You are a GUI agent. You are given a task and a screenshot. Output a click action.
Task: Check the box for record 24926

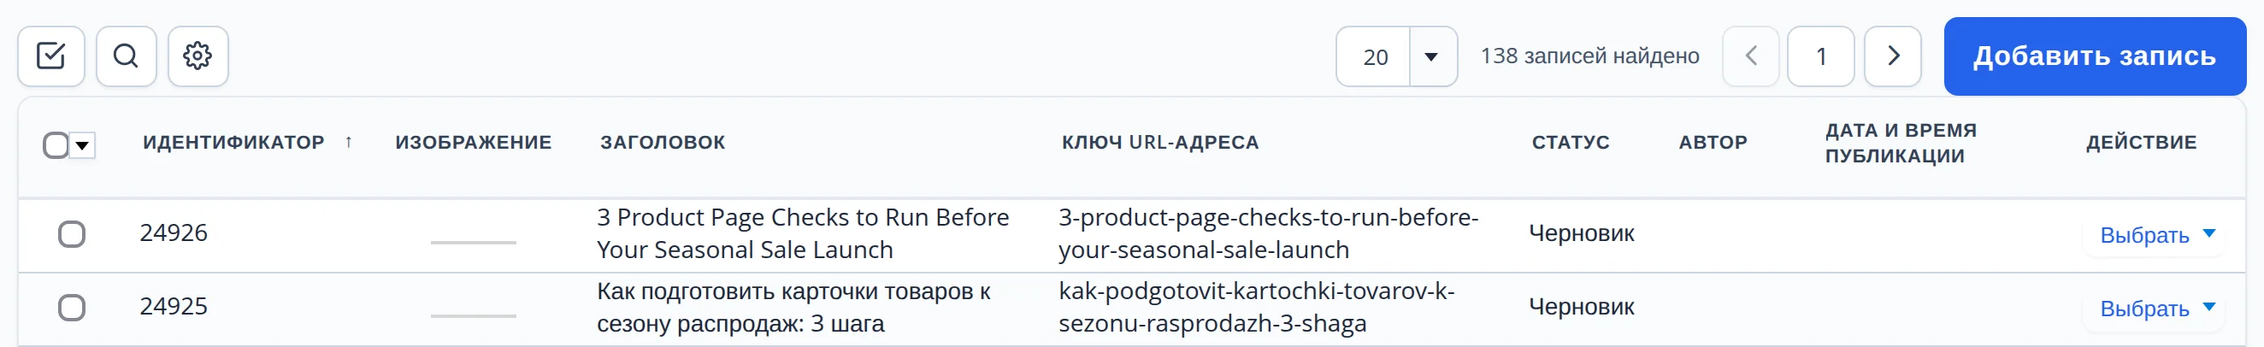point(71,234)
